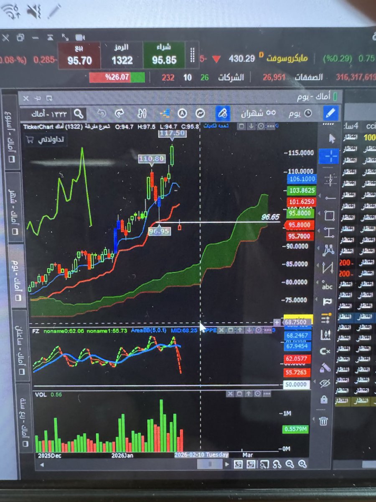Click the compare candles icon in toolbar

coord(142,113)
